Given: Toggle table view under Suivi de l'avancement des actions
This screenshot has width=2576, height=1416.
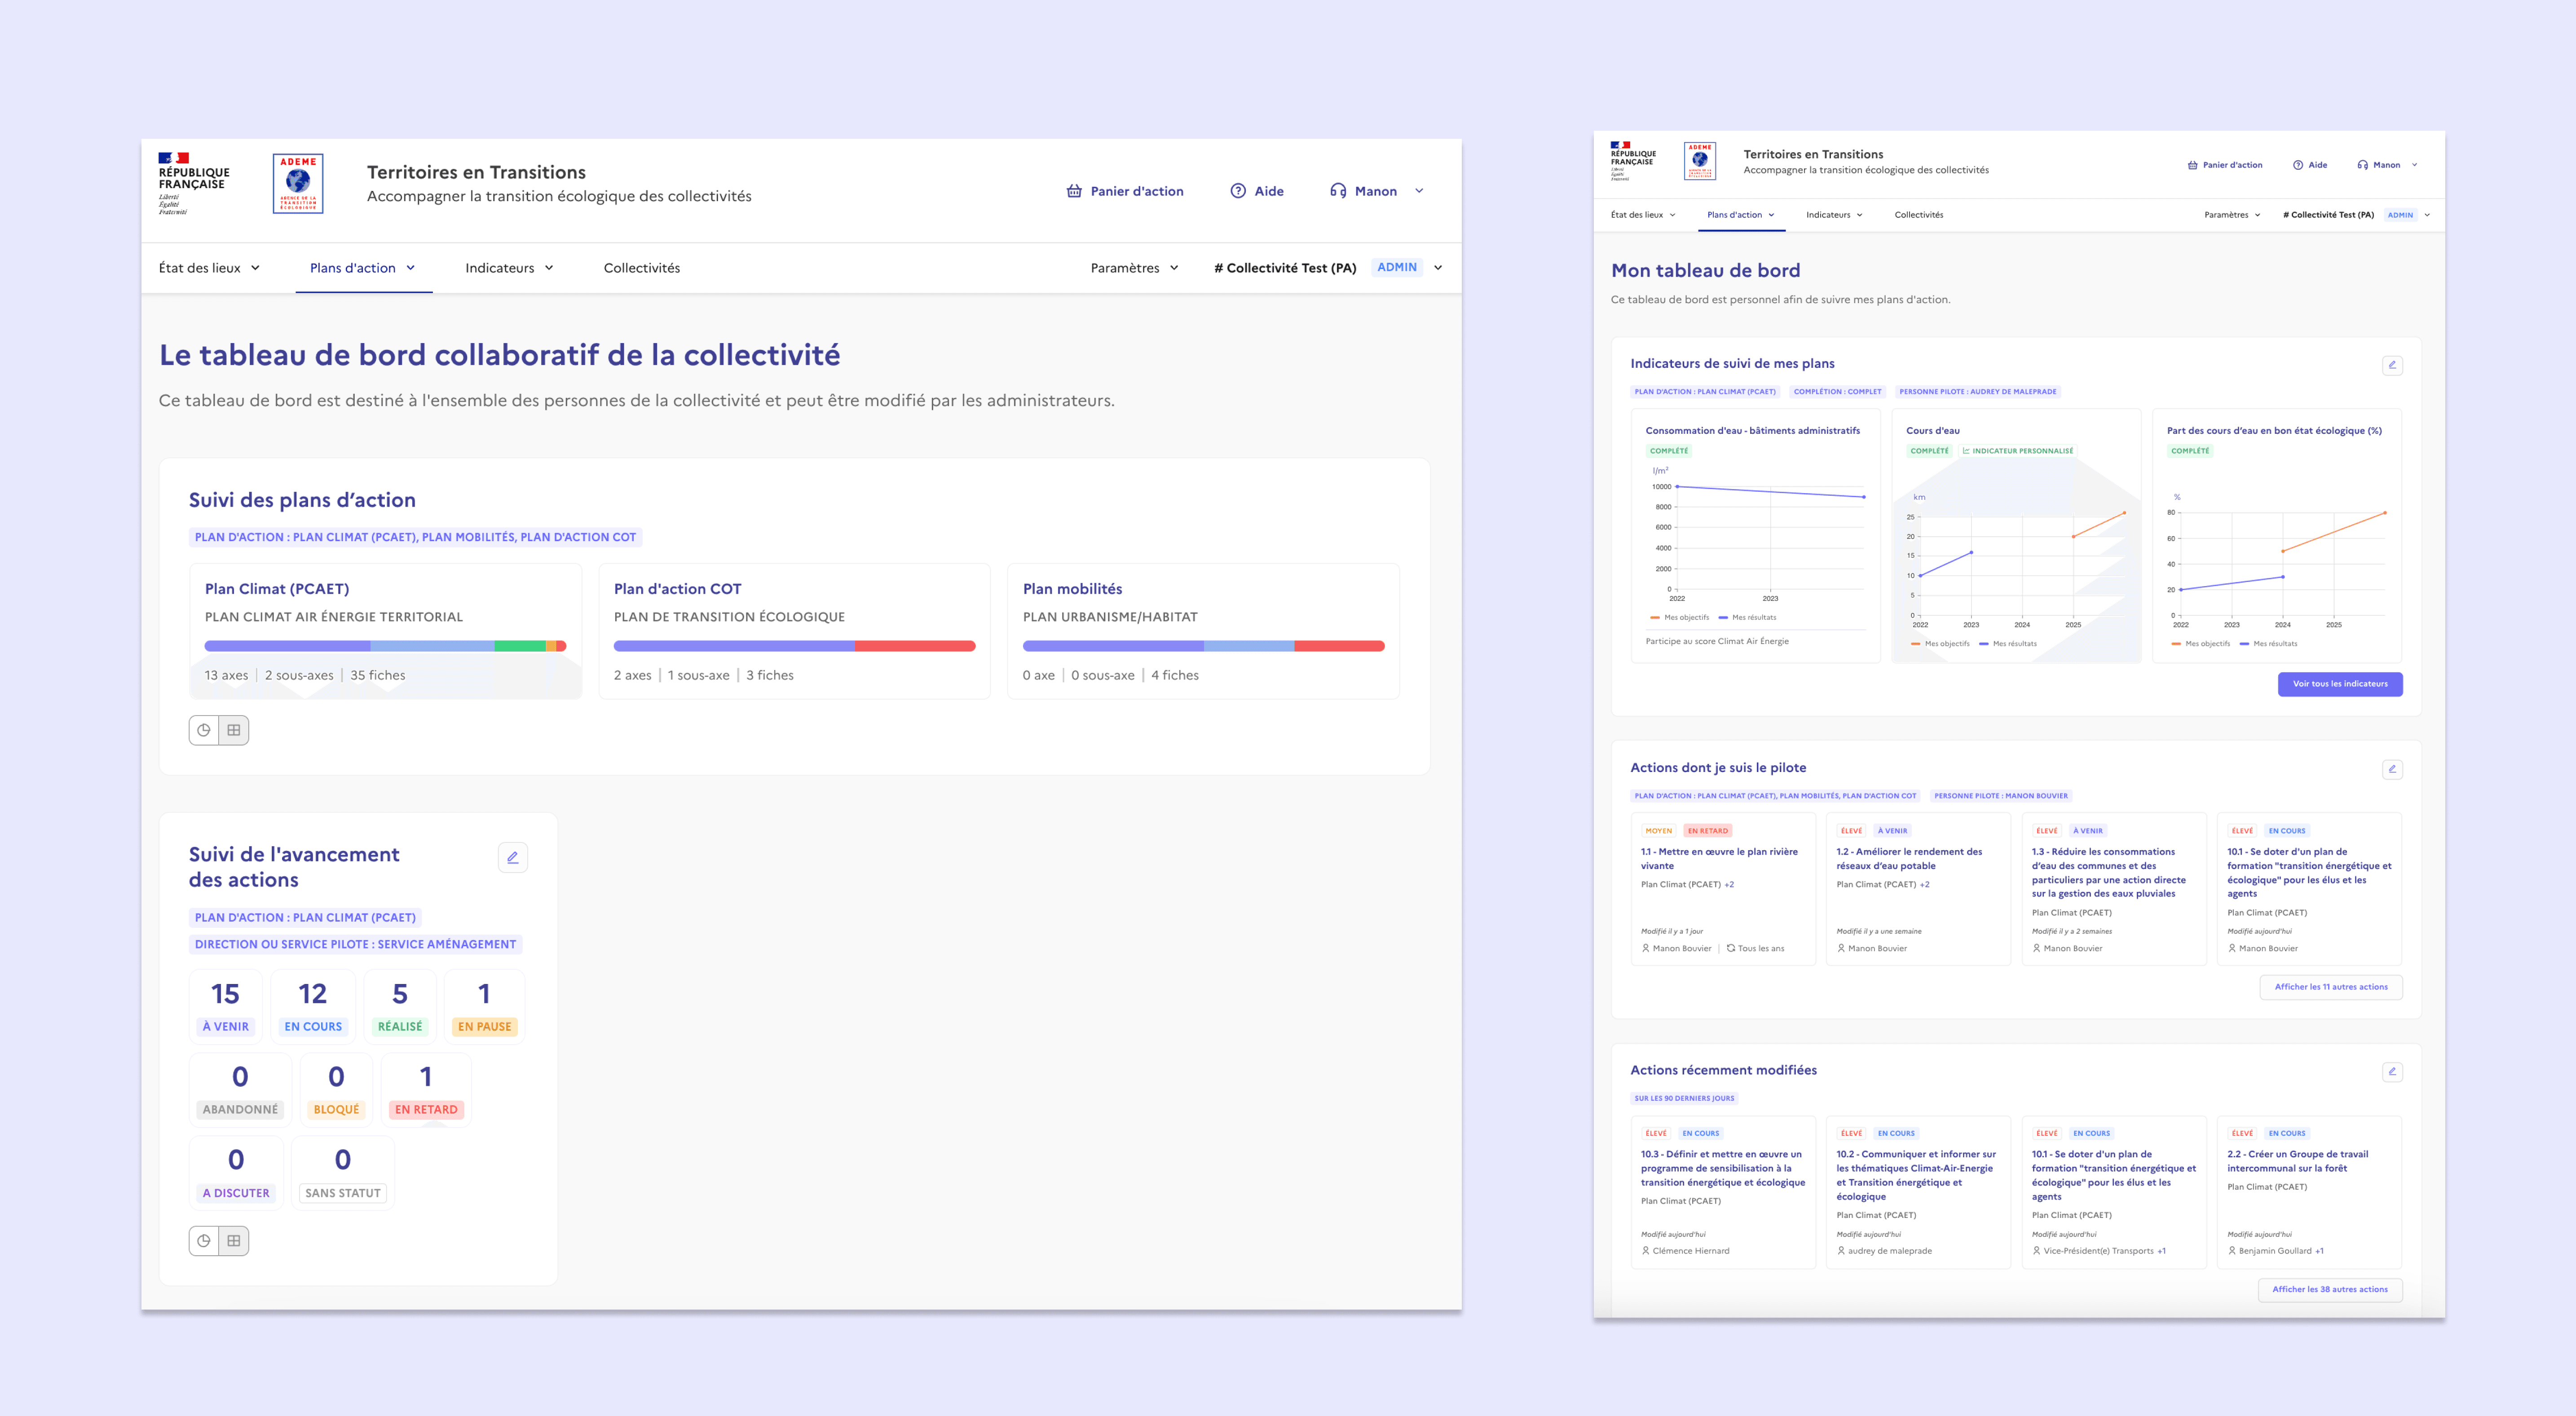Looking at the screenshot, I should [234, 1241].
